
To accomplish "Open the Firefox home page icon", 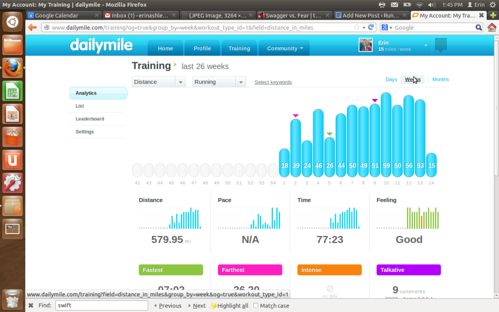I will tap(492, 27).
